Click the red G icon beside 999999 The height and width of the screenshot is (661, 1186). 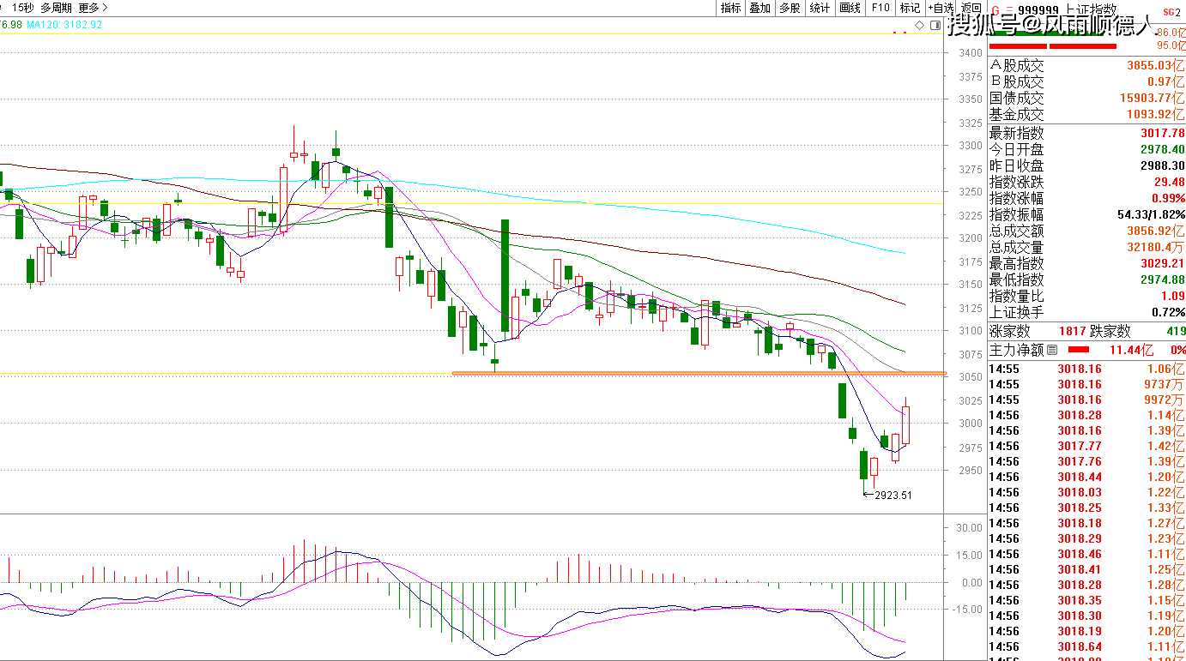(x=995, y=10)
